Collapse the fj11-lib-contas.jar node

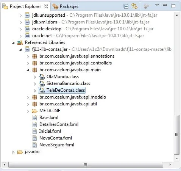pos(20,50)
